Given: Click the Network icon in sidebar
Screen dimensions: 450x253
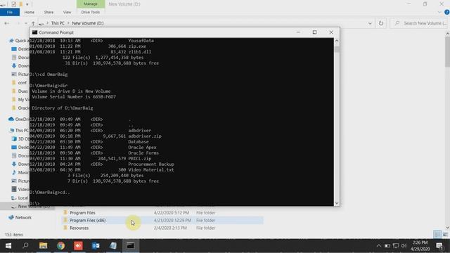Looking at the screenshot, I should (x=11, y=217).
